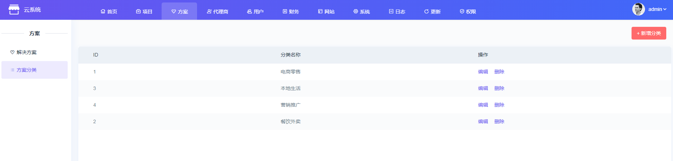Delete the 本地生活 category
The image size is (673, 161).
point(499,88)
